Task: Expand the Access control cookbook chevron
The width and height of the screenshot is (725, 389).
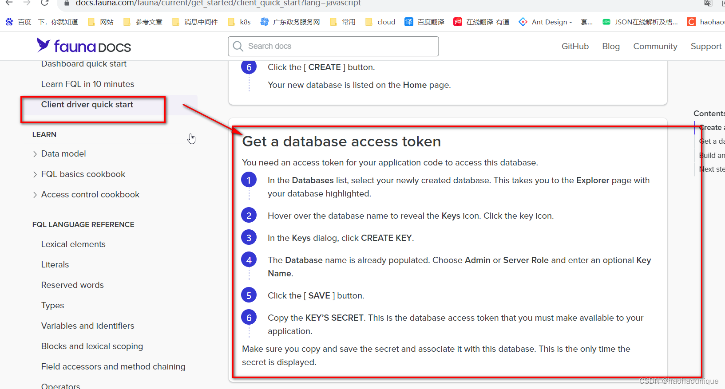Action: [x=35, y=195]
